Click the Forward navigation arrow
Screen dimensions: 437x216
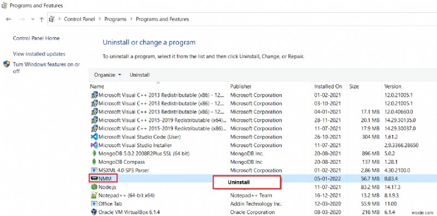(x=22, y=19)
